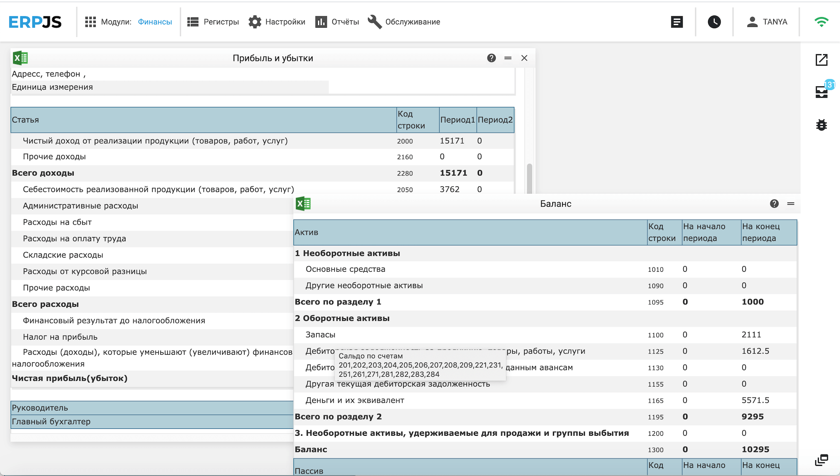Open the TANYA user menu
This screenshot has width=840, height=476.
767,22
